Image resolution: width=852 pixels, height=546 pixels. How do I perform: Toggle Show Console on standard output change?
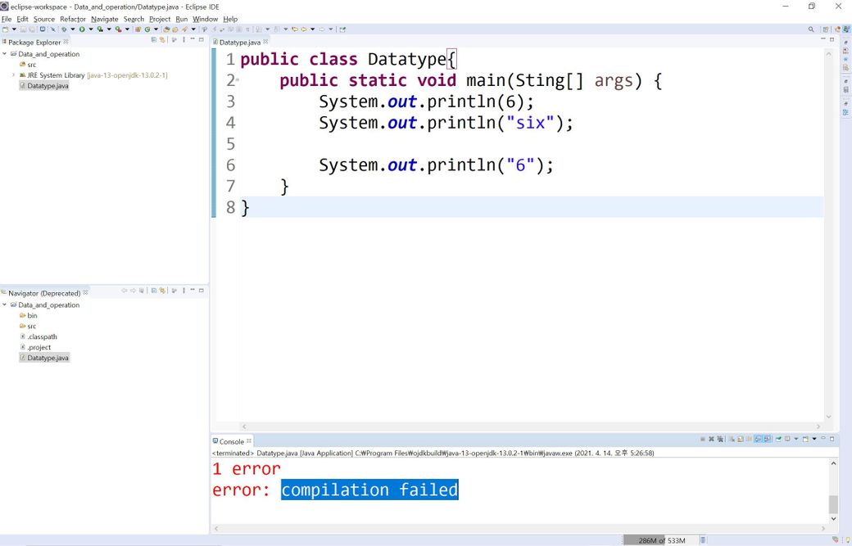[758, 440]
